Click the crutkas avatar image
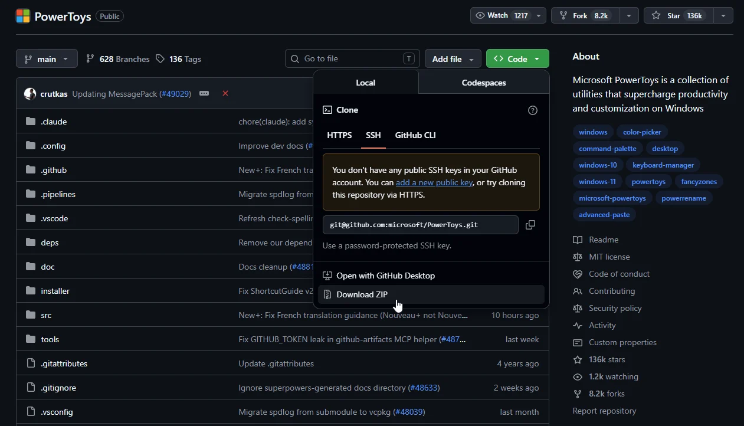Viewport: 744px width, 426px height. [x=30, y=94]
